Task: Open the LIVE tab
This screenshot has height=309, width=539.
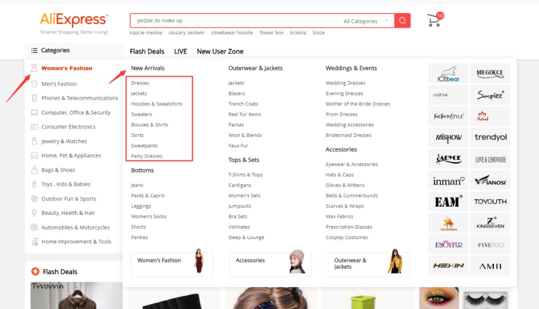Action: click(x=181, y=51)
